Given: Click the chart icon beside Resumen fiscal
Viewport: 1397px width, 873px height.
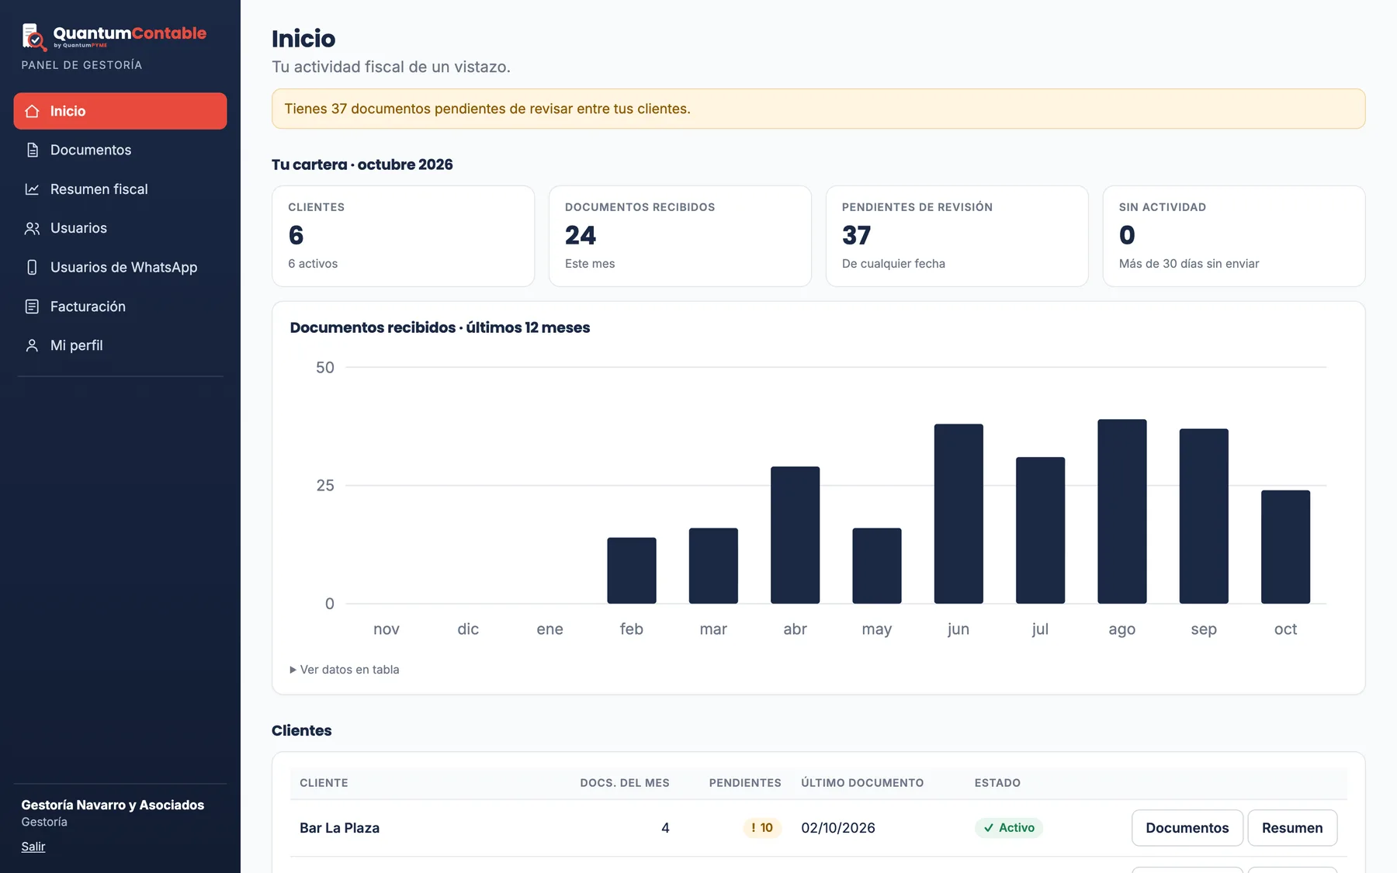Looking at the screenshot, I should [32, 189].
